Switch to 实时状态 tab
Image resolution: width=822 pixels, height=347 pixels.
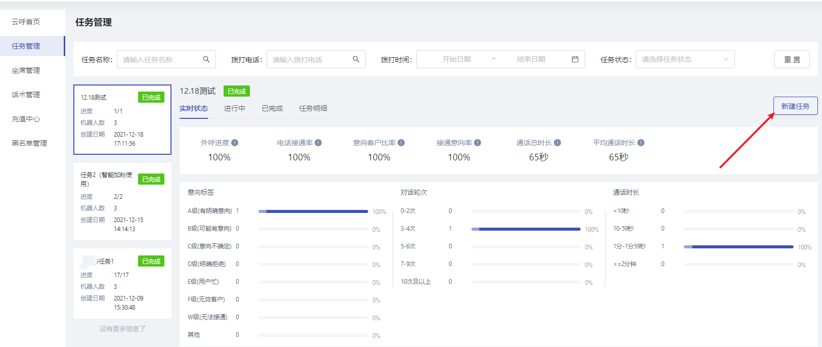tap(194, 108)
